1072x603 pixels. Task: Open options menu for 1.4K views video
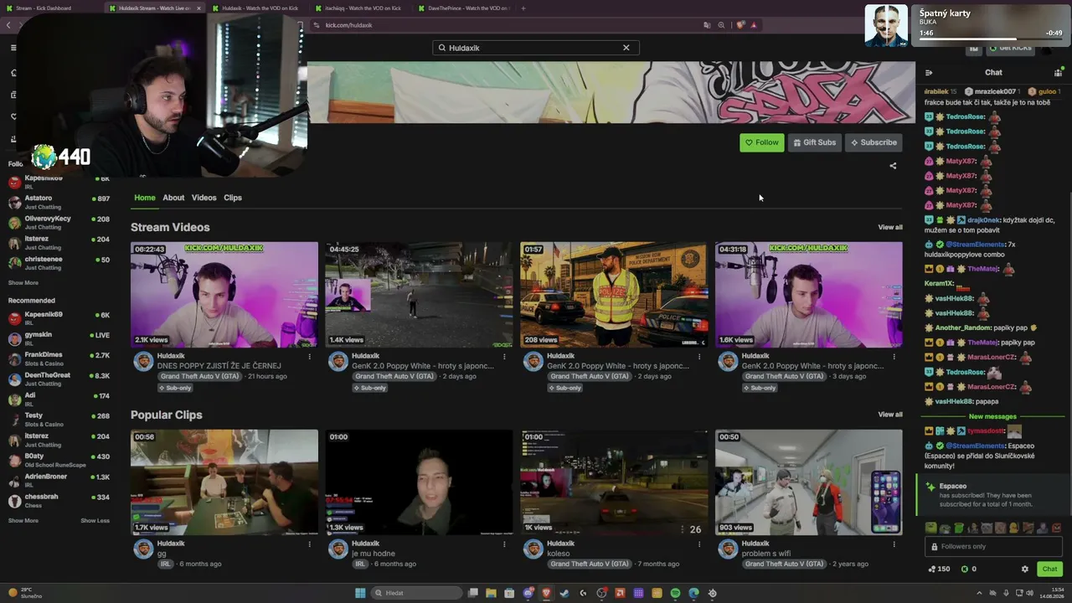pos(504,357)
